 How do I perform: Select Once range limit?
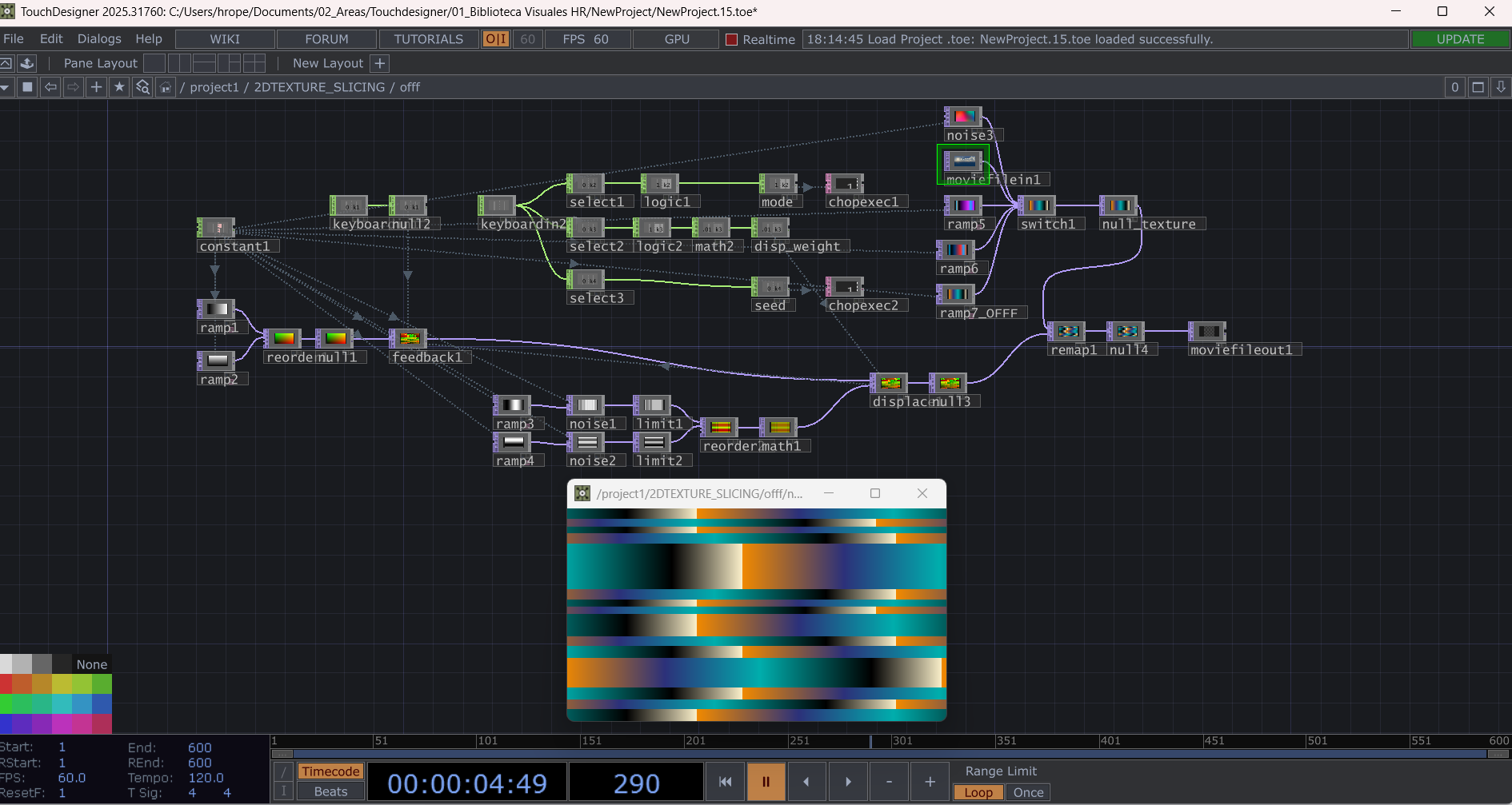click(x=1028, y=792)
